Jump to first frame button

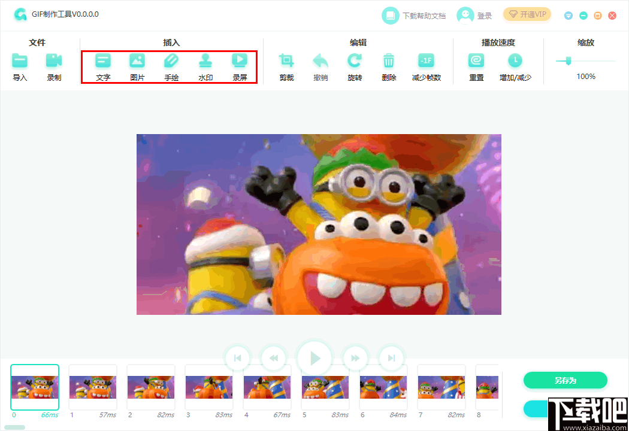(x=237, y=358)
